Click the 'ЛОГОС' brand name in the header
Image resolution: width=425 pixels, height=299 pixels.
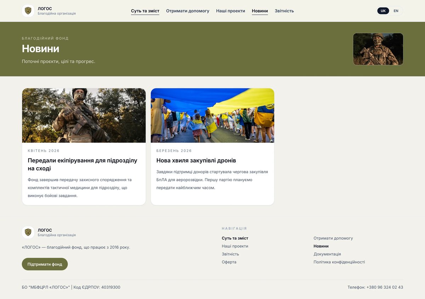[45, 9]
